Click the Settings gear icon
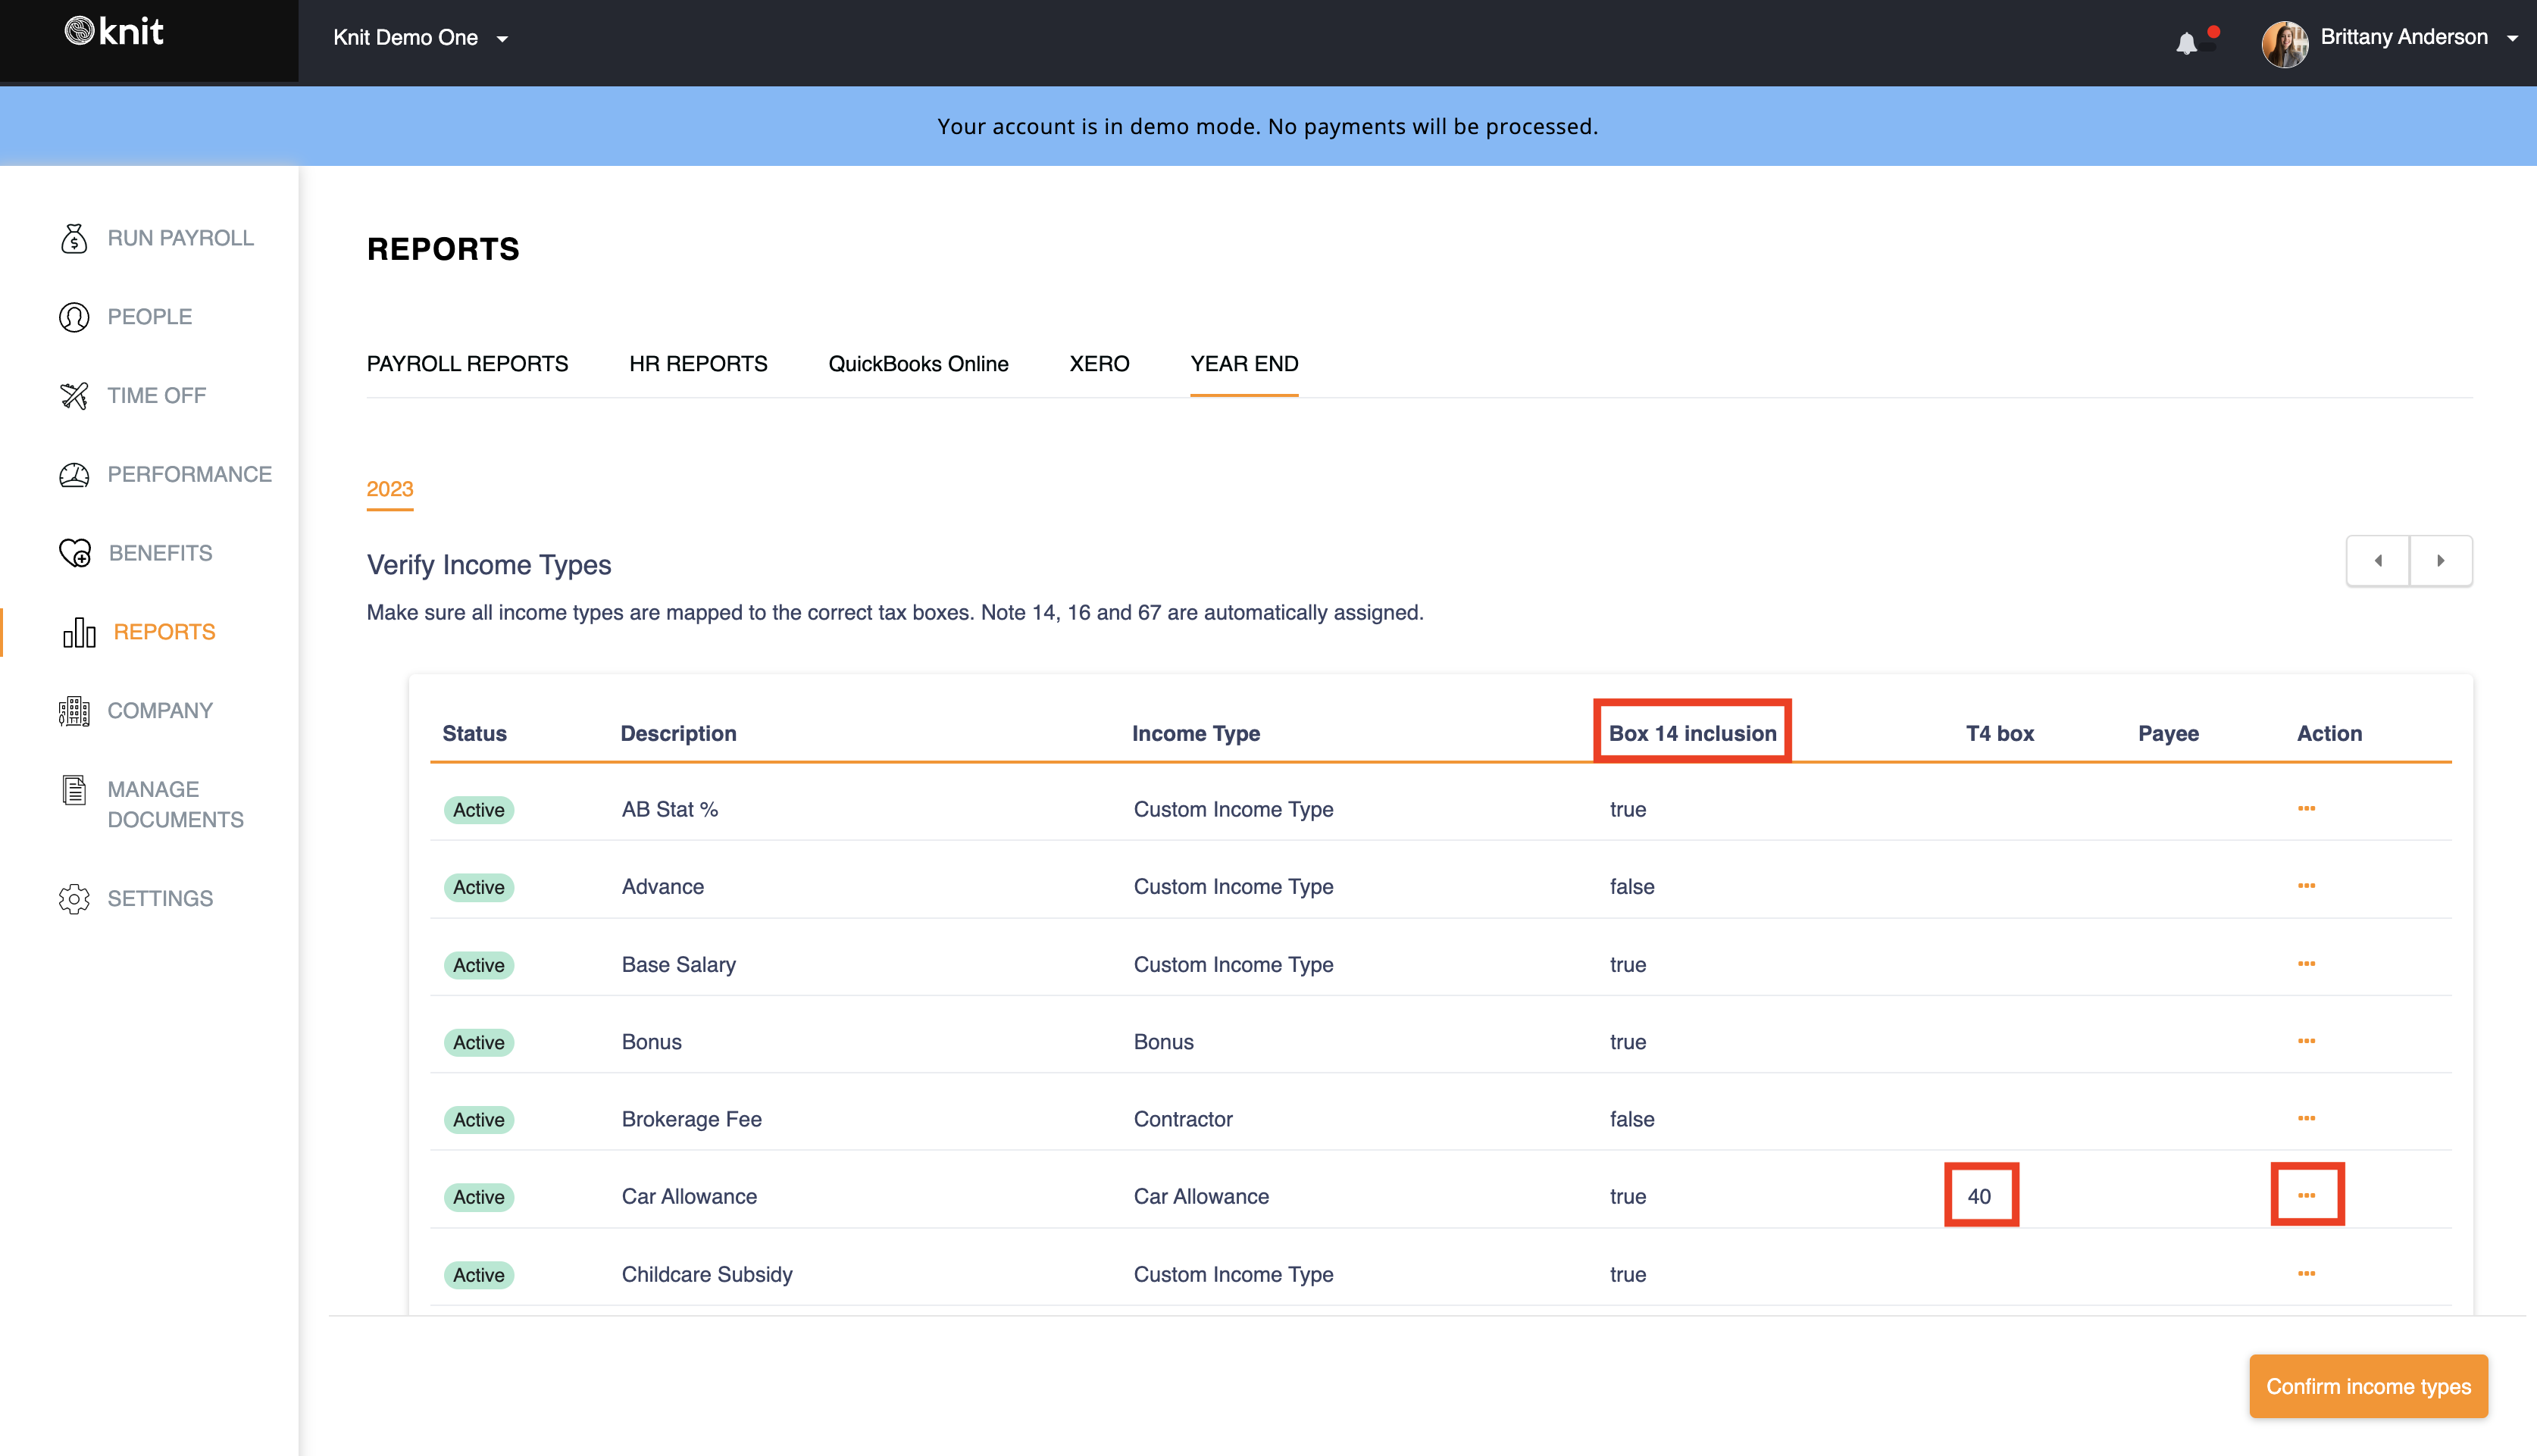Image resolution: width=2537 pixels, height=1456 pixels. coord(74,899)
